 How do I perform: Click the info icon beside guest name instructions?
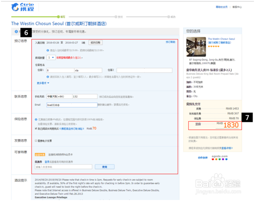click(x=48, y=77)
